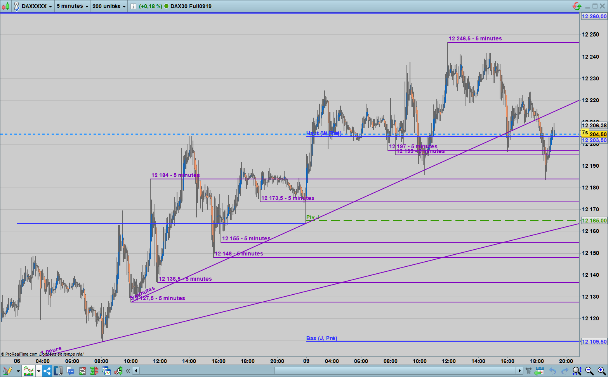Click the 12 165,00 pivot price tag
This screenshot has width=608, height=377.
coord(594,221)
